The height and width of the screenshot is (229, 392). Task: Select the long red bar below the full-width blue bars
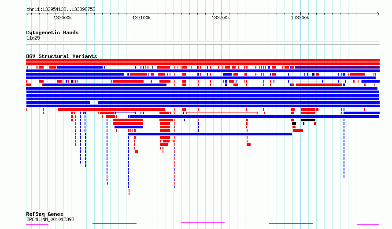111,109
